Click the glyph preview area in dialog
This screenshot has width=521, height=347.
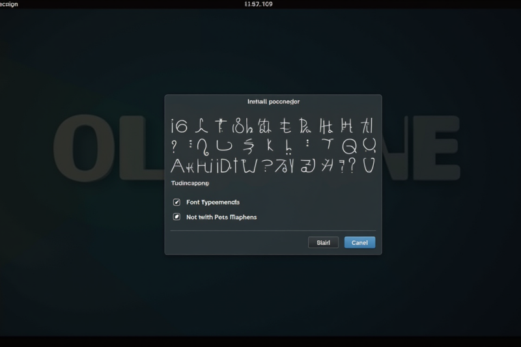coord(273,145)
